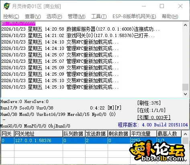The height and width of the screenshot is (165, 190).
Task: Click the 网关地址 column header
Action: click(39, 134)
